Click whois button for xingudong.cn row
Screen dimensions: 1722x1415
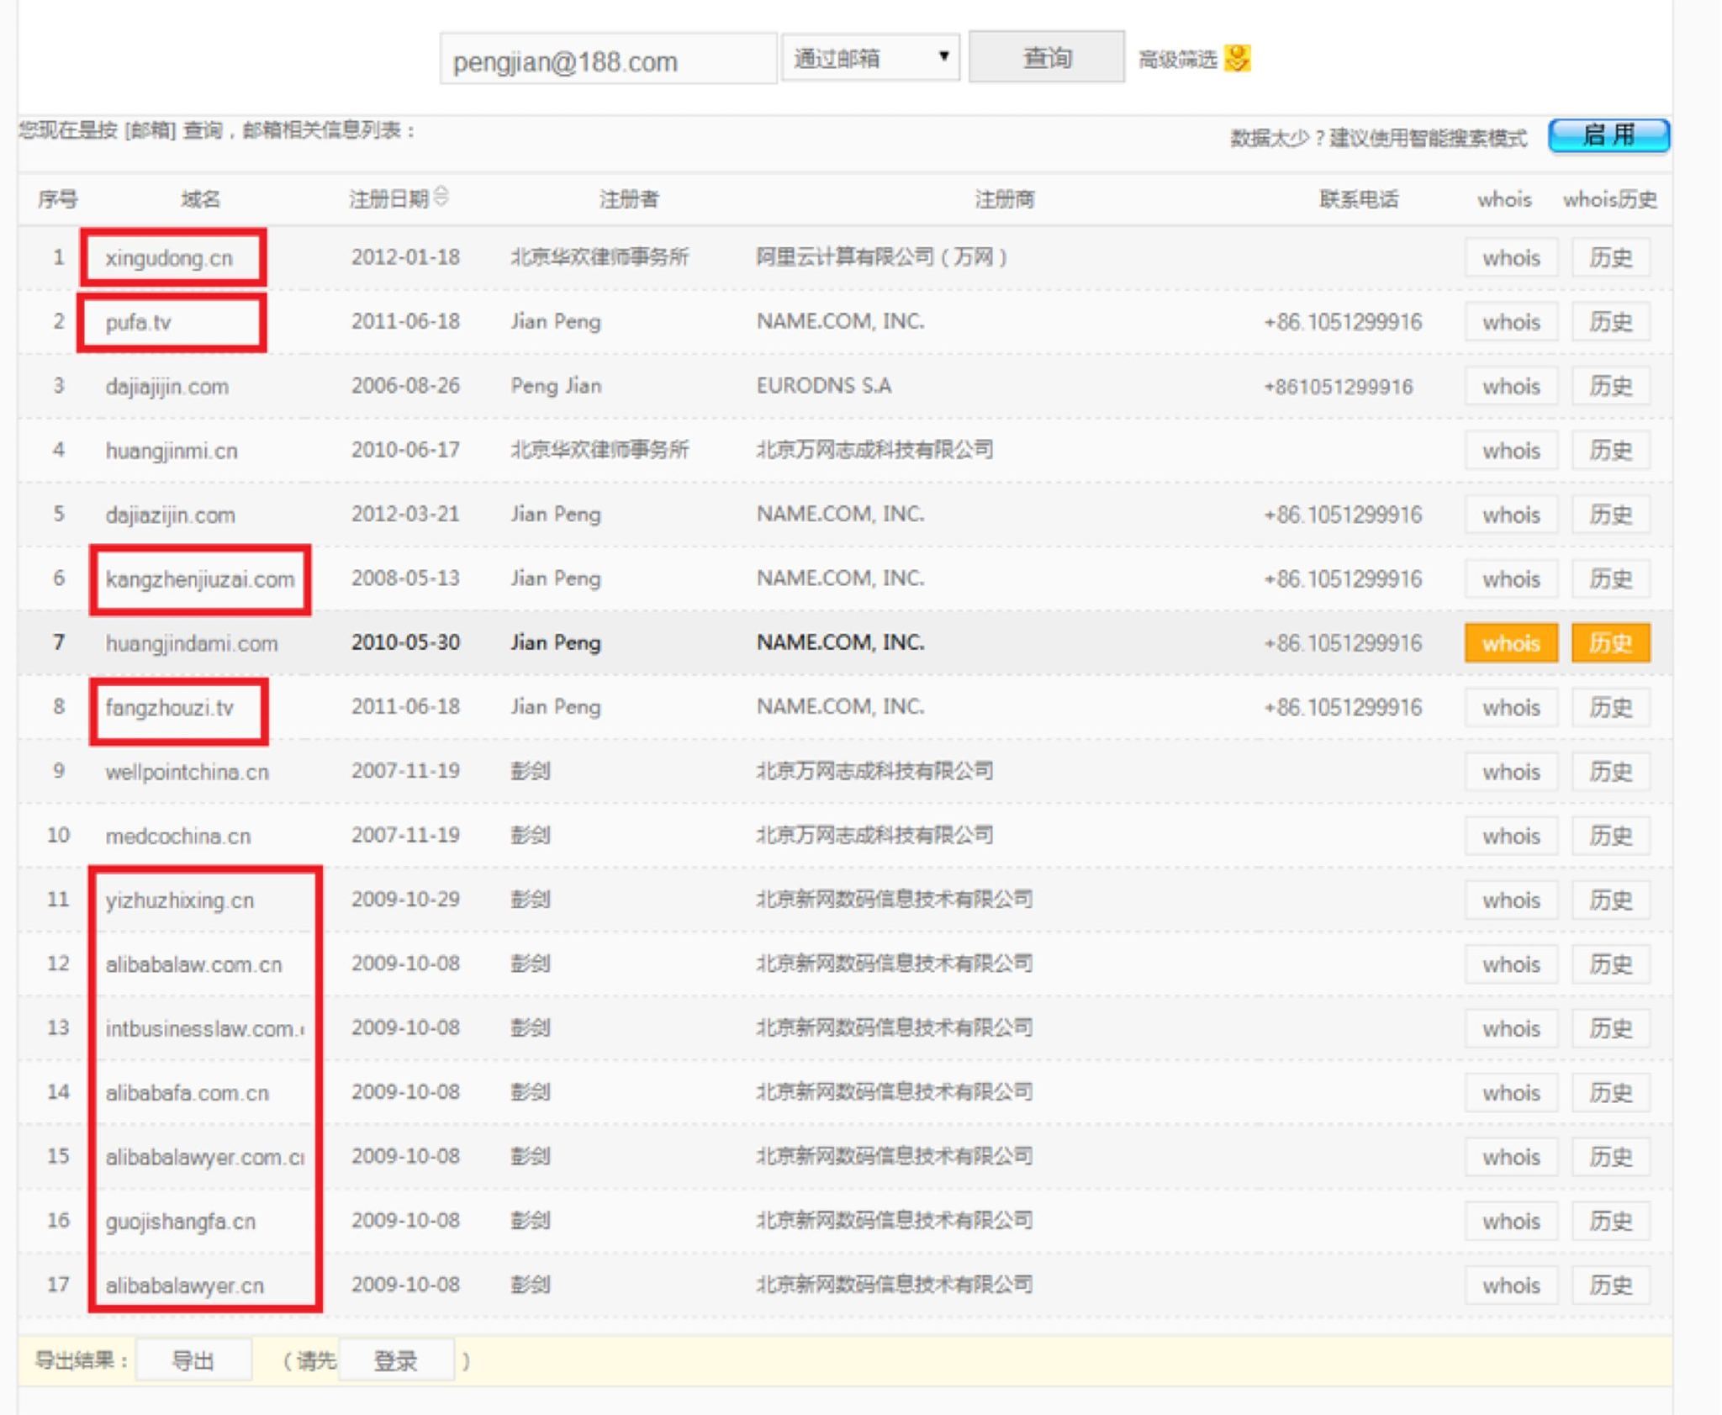[1511, 258]
